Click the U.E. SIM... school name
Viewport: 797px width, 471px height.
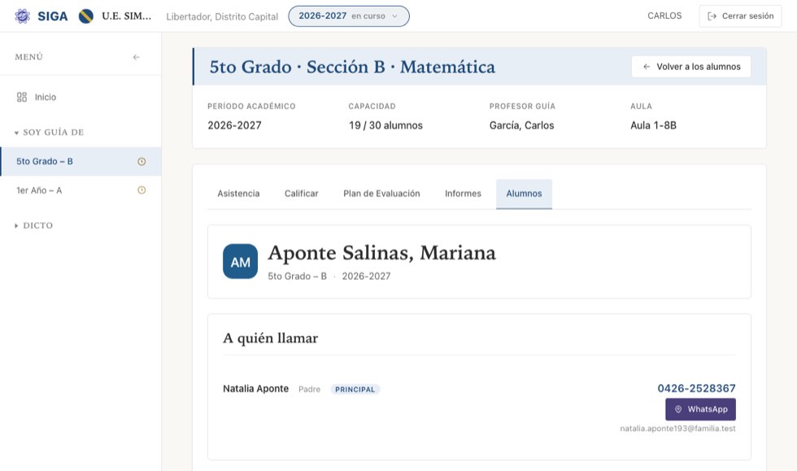pos(127,15)
